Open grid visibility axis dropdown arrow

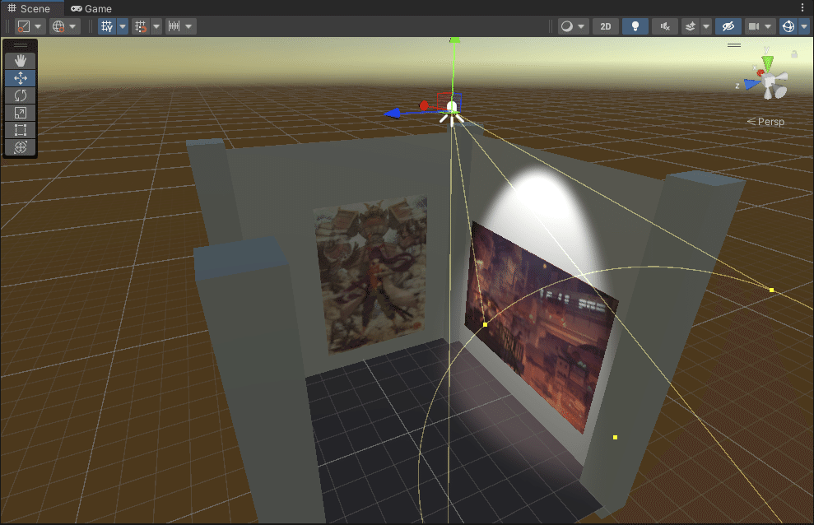tap(123, 26)
